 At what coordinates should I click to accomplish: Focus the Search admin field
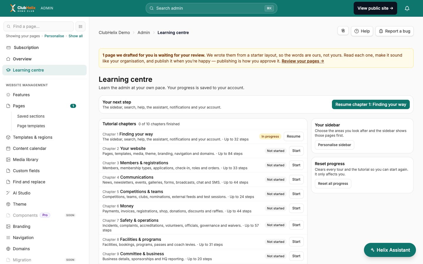211,8
